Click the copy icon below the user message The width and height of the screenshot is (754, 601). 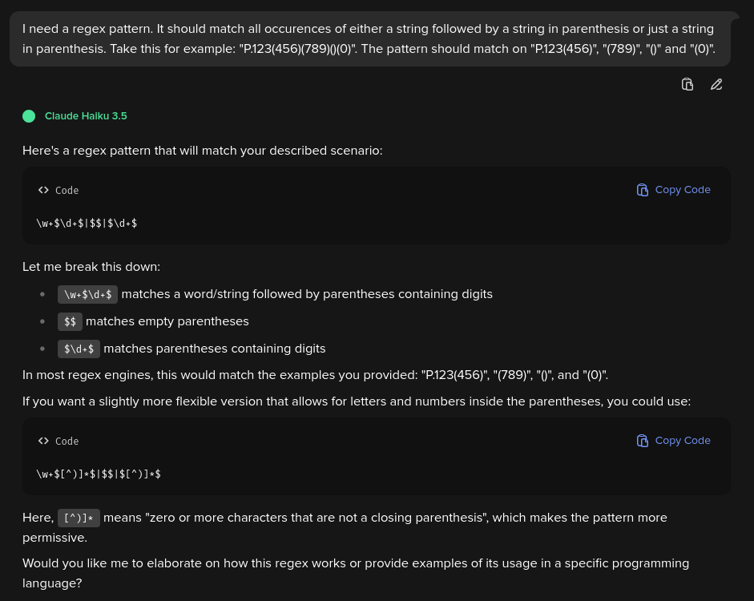687,84
